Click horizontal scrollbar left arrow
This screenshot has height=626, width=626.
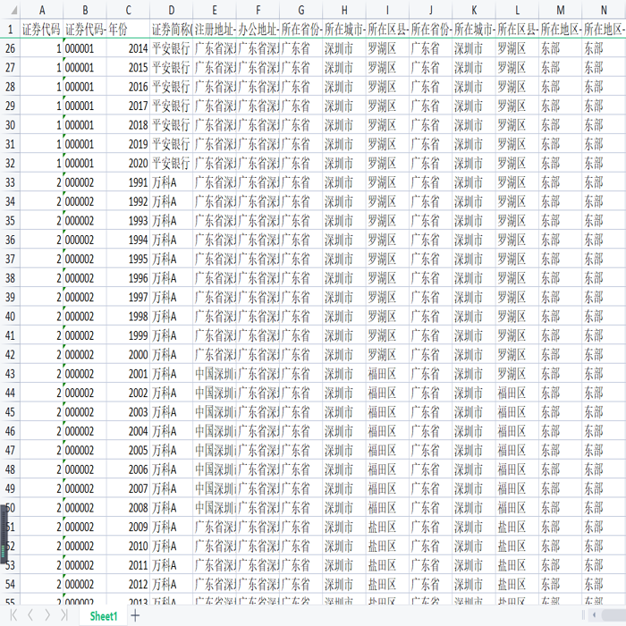[x=594, y=615]
